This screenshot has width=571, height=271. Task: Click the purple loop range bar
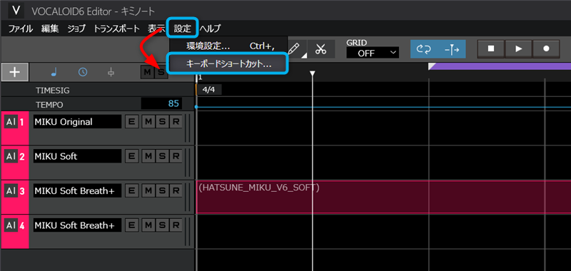point(502,66)
